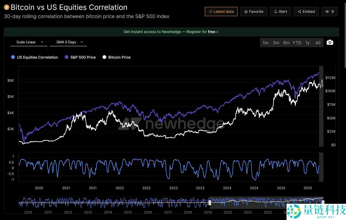Click the Embed share button
Image resolution: width=346 pixels, height=220 pixels.
click(x=306, y=12)
